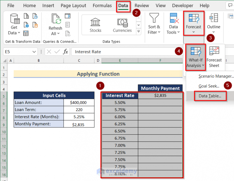Open the File tab
This screenshot has width=234, height=181.
click(11, 5)
